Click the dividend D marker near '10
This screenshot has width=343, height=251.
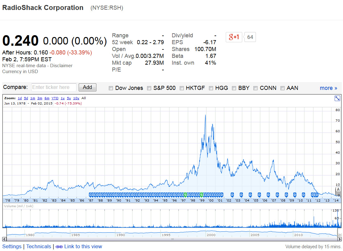[x=304, y=194]
